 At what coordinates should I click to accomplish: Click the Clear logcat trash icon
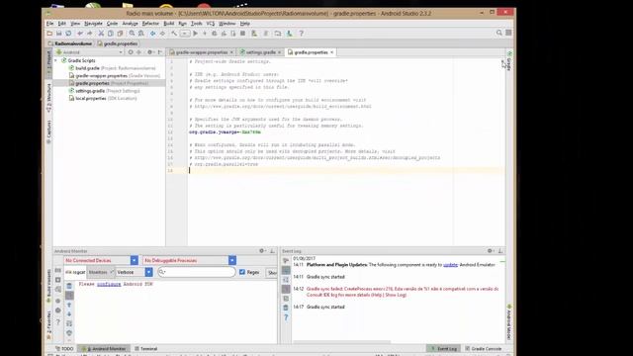coord(69,286)
